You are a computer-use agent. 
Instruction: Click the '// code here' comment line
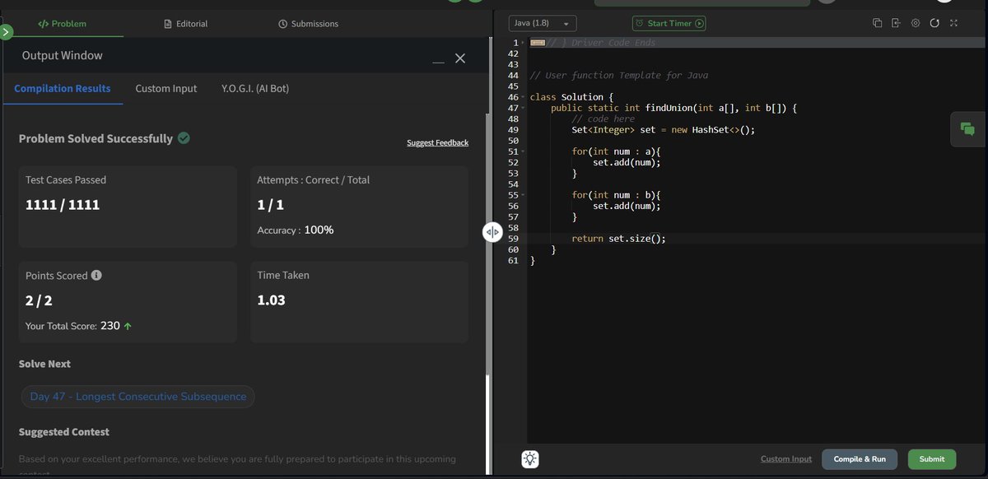tap(603, 119)
